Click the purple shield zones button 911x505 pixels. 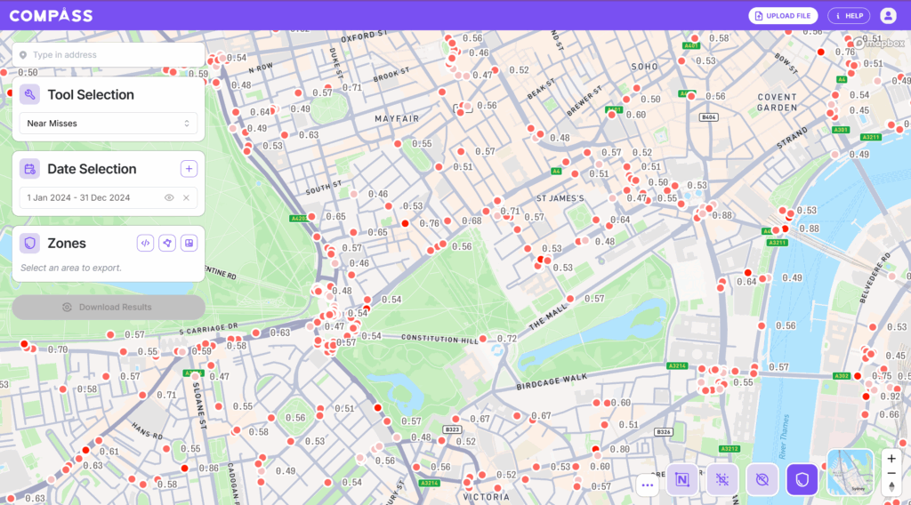(x=802, y=480)
